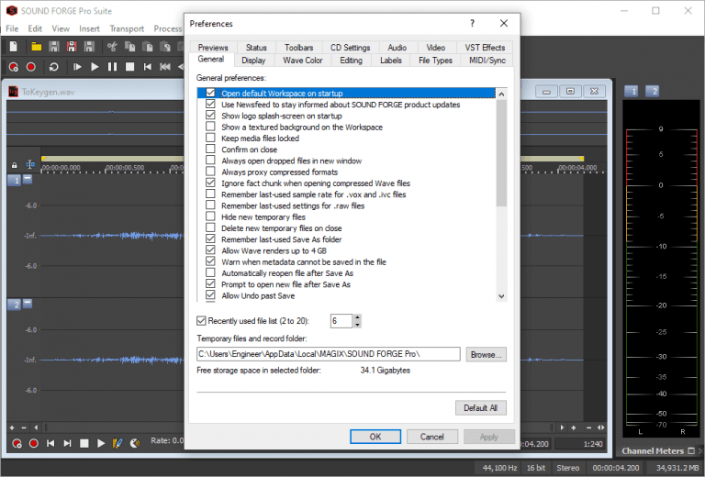The width and height of the screenshot is (705, 477).
Task: Click Browse for the temporary files folder
Action: [486, 354]
